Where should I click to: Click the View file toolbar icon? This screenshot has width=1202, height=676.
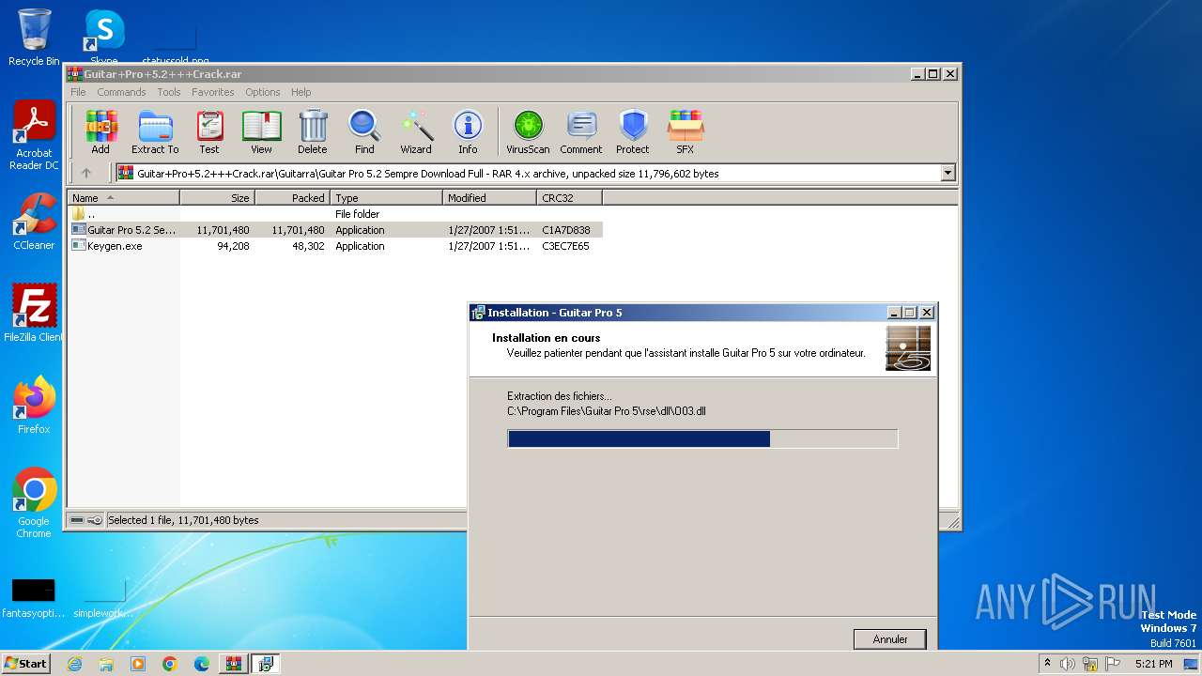point(261,131)
